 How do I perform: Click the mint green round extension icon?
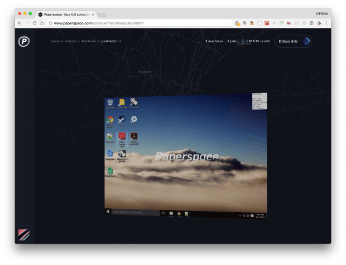coord(282,23)
